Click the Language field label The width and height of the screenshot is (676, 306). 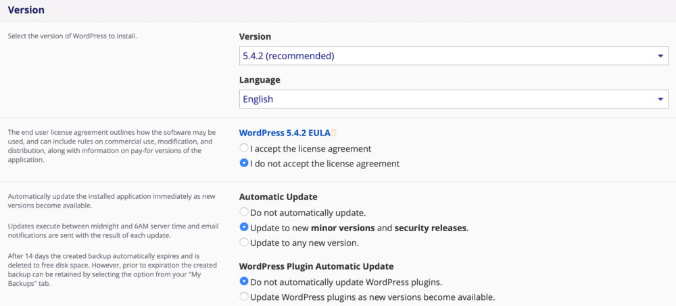click(260, 80)
